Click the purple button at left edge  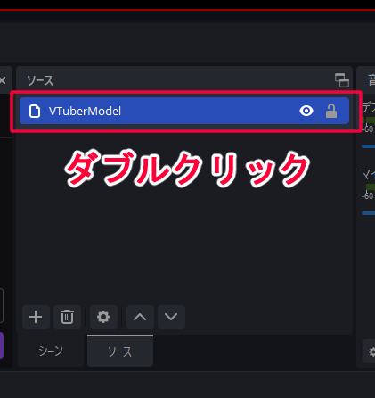(2, 345)
